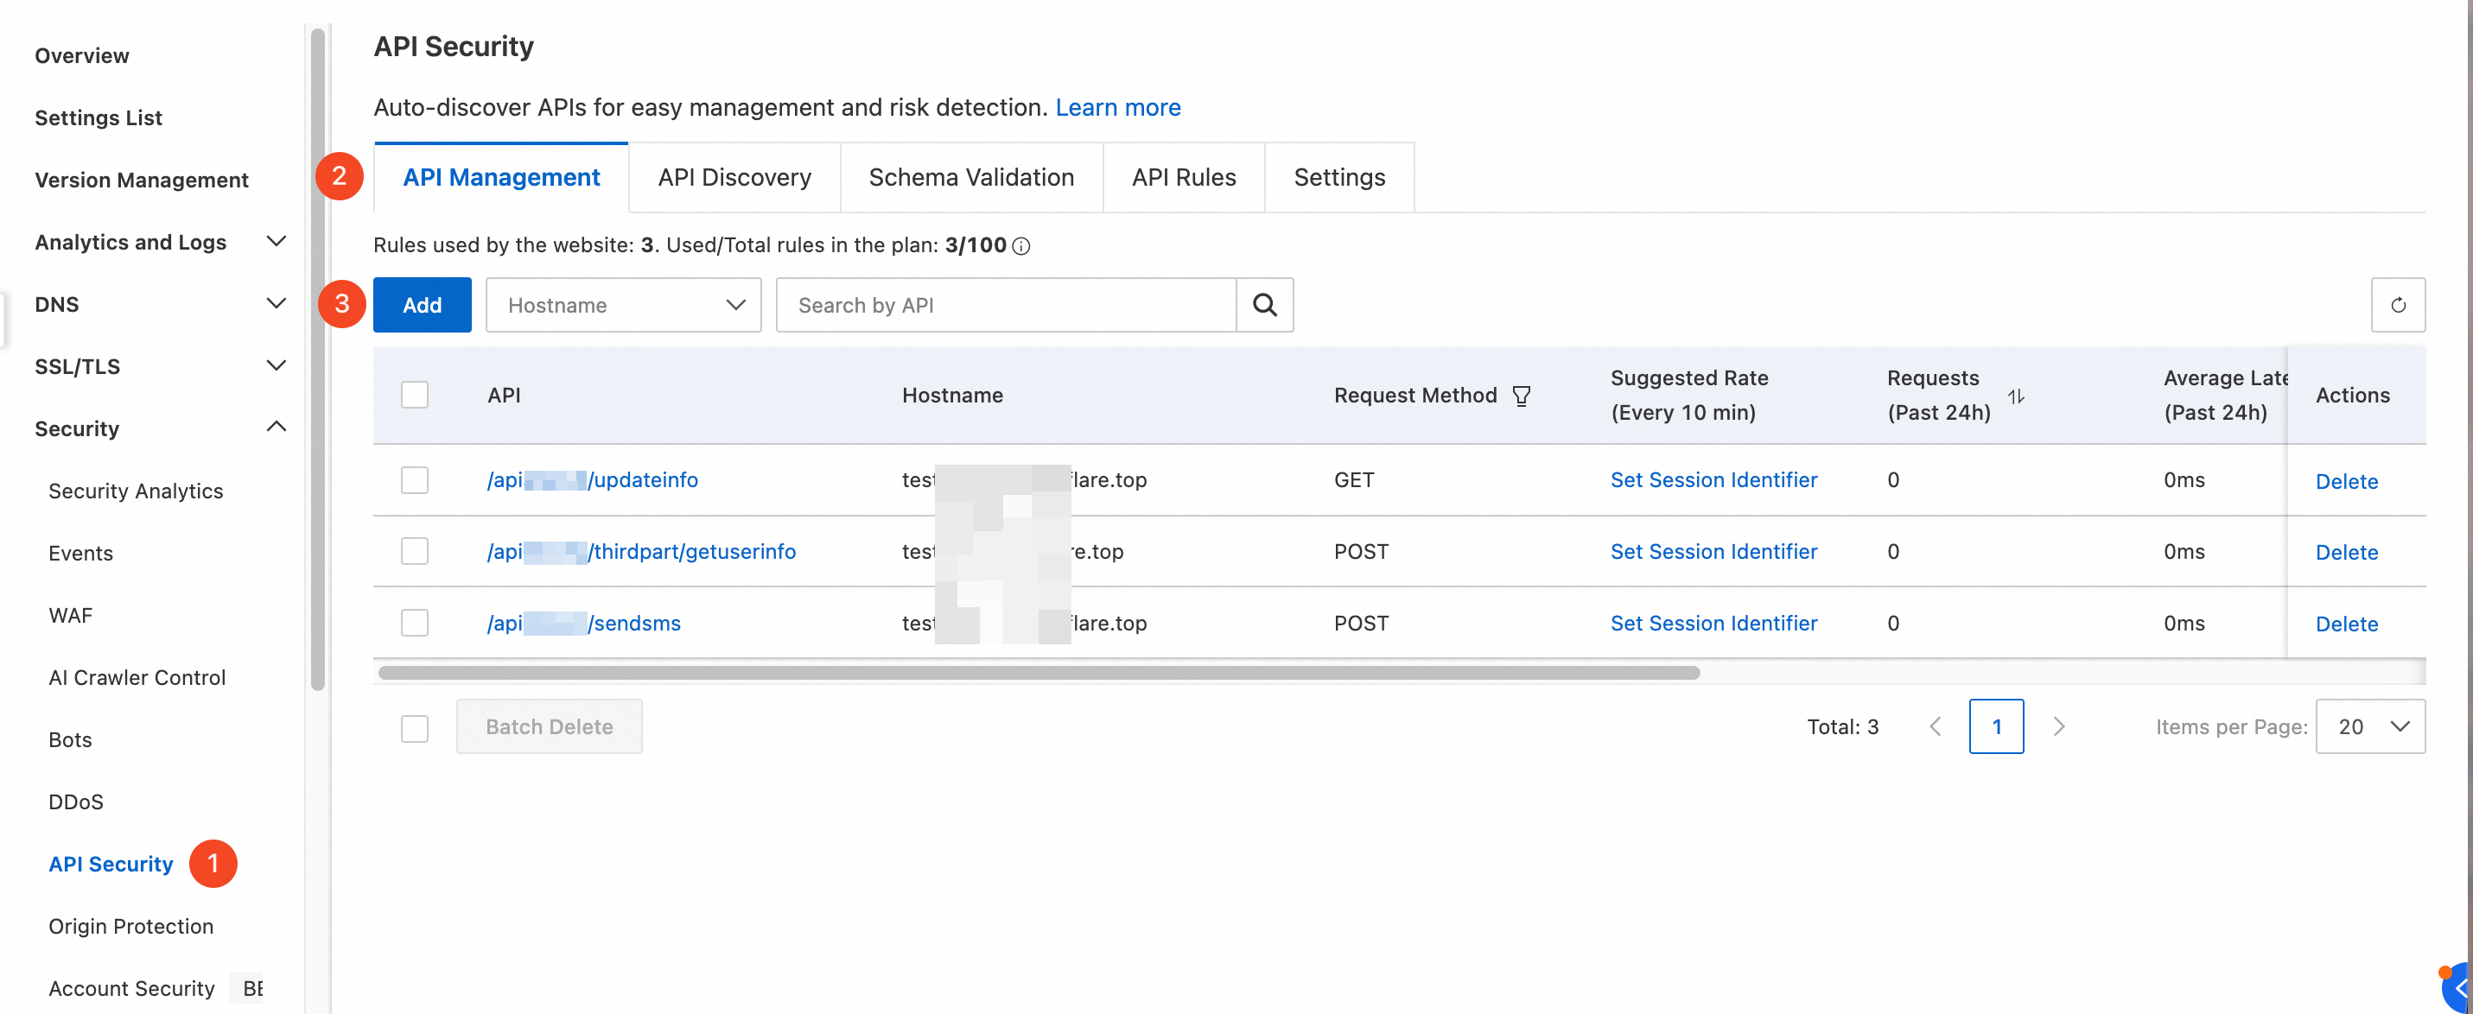Tick the checkbox for /sendsms API
Screen dimensions: 2473x1014
pos(415,623)
